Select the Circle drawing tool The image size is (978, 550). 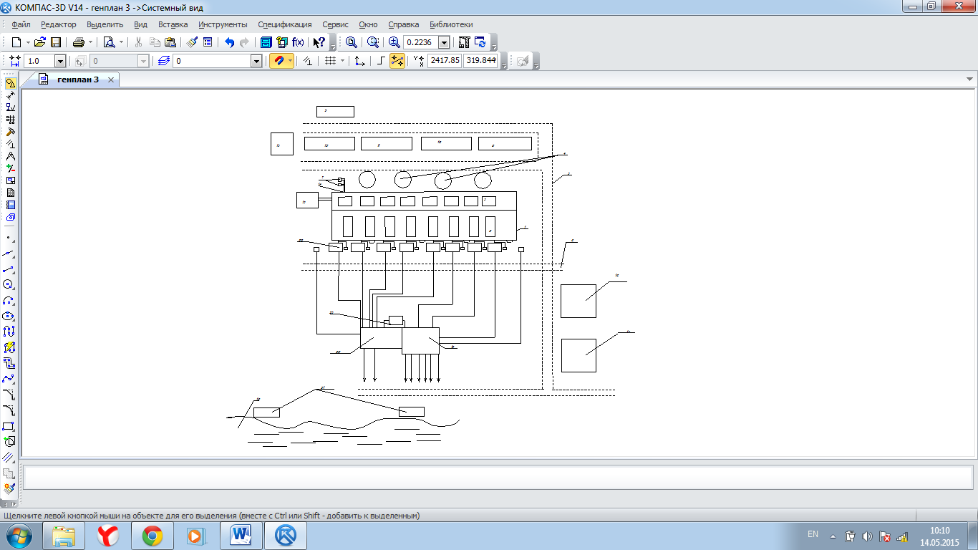pos(9,284)
